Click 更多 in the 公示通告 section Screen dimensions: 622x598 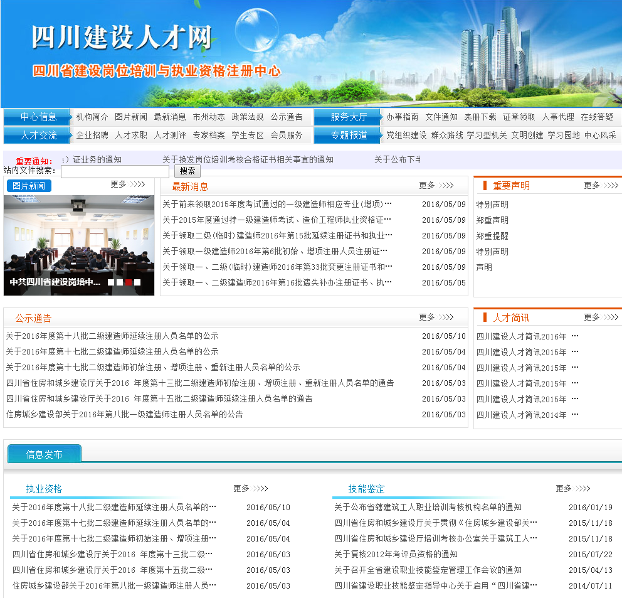pyautogui.click(x=436, y=318)
